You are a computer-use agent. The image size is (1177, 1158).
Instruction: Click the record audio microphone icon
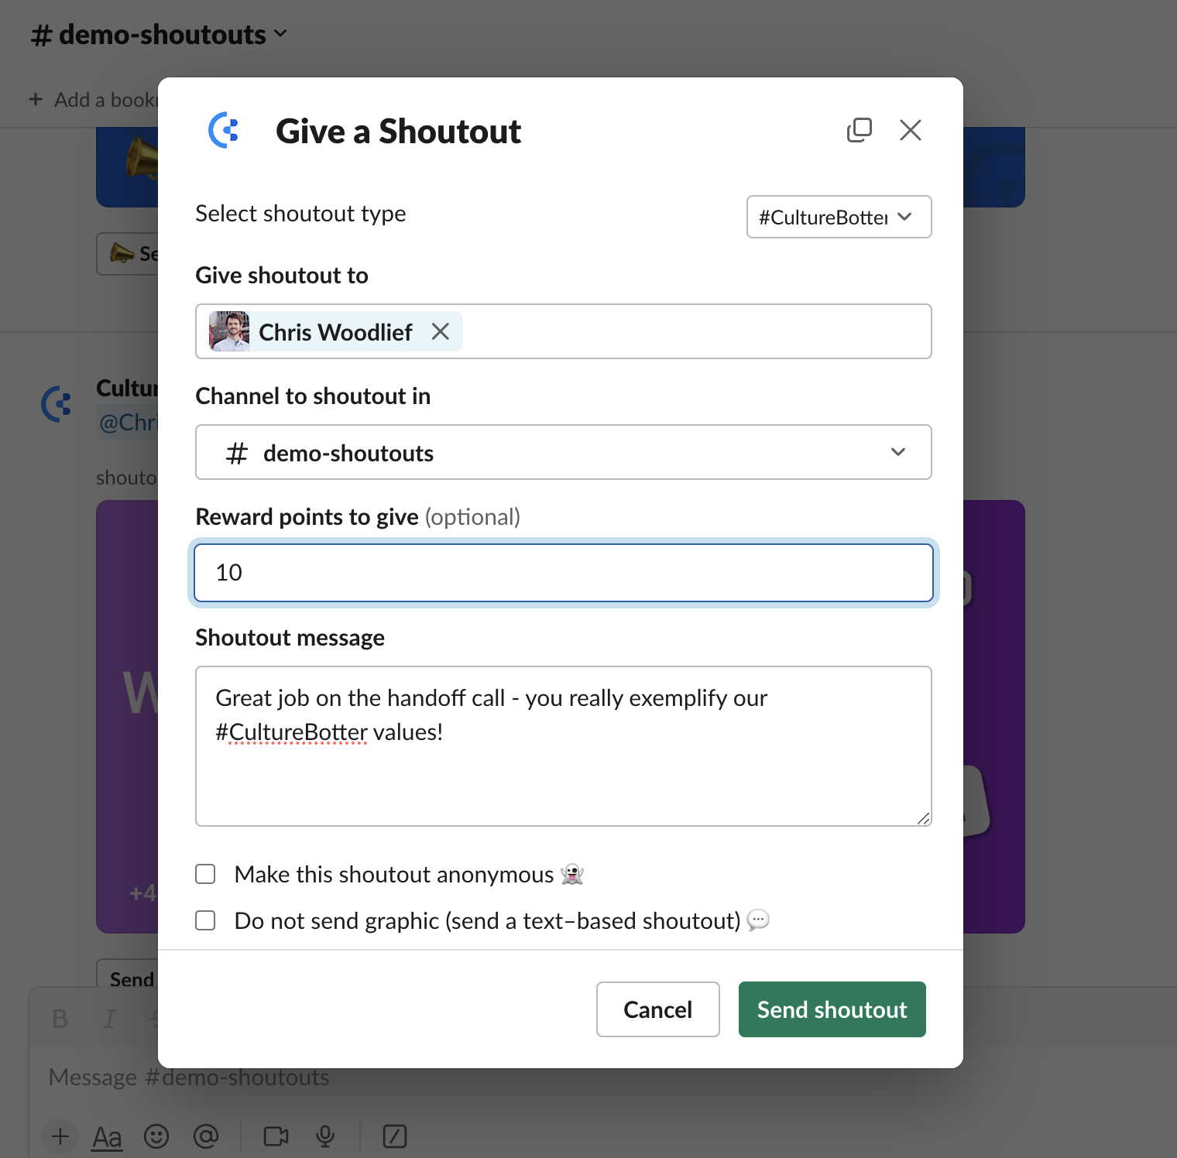pos(325,1136)
